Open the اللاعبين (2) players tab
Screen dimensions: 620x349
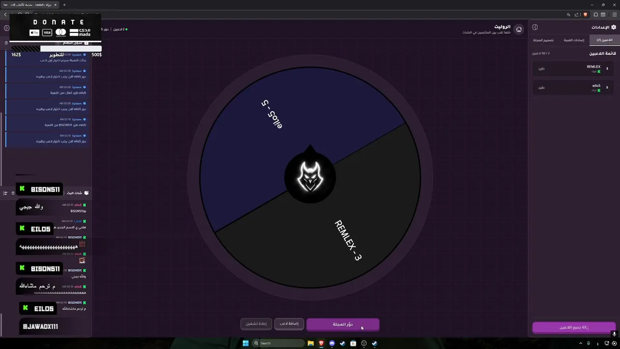604,40
